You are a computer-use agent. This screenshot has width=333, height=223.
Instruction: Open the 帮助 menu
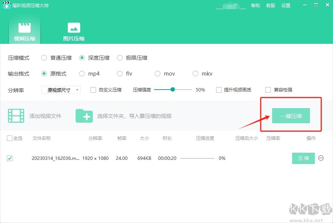(x=255, y=6)
